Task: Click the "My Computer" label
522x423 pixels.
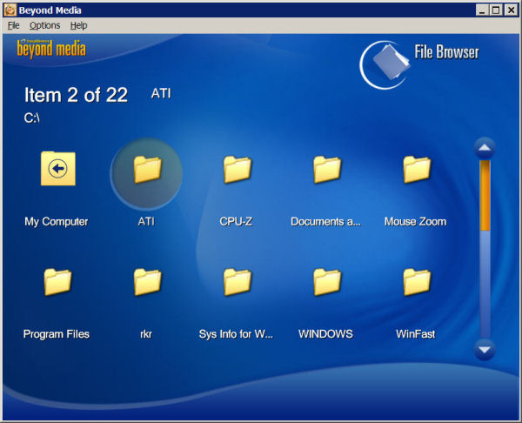Action: (57, 222)
